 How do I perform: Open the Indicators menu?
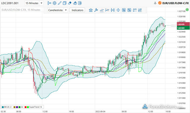pyautogui.click(x=77, y=10)
